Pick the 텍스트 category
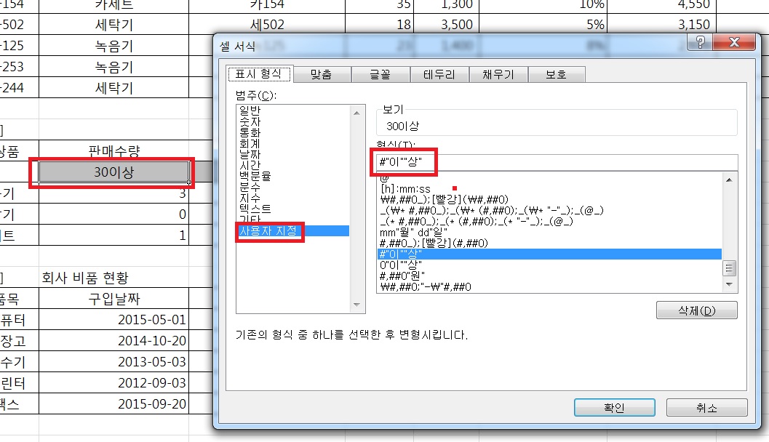This screenshot has width=769, height=442. click(255, 209)
